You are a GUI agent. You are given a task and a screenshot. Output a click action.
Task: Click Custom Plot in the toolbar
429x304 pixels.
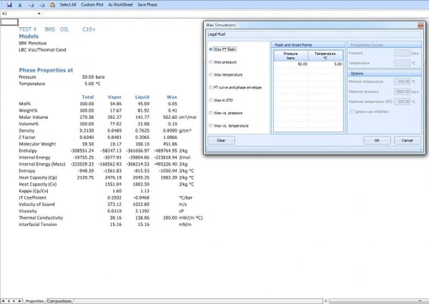pos(92,4)
